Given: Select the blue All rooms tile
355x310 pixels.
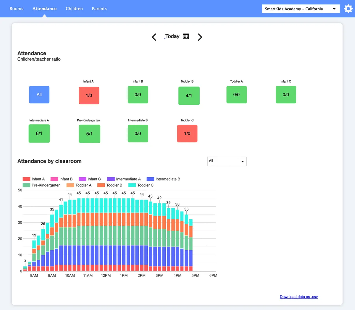Looking at the screenshot, I should [39, 95].
